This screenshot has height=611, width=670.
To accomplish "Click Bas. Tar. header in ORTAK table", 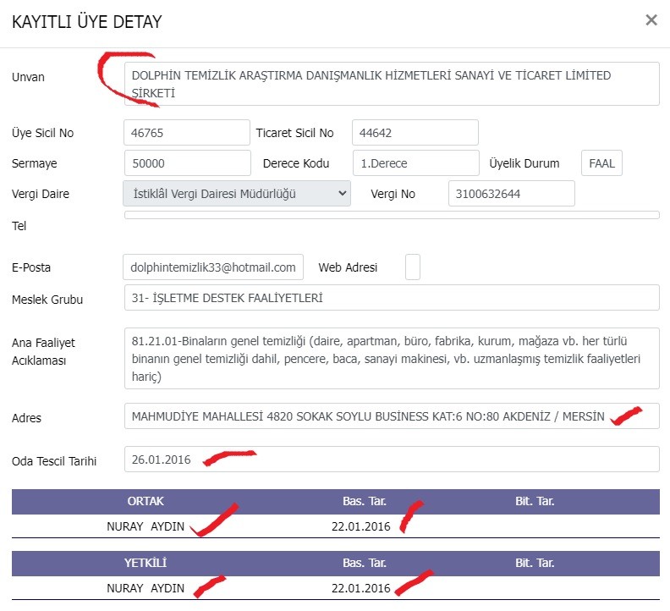I will [x=364, y=501].
